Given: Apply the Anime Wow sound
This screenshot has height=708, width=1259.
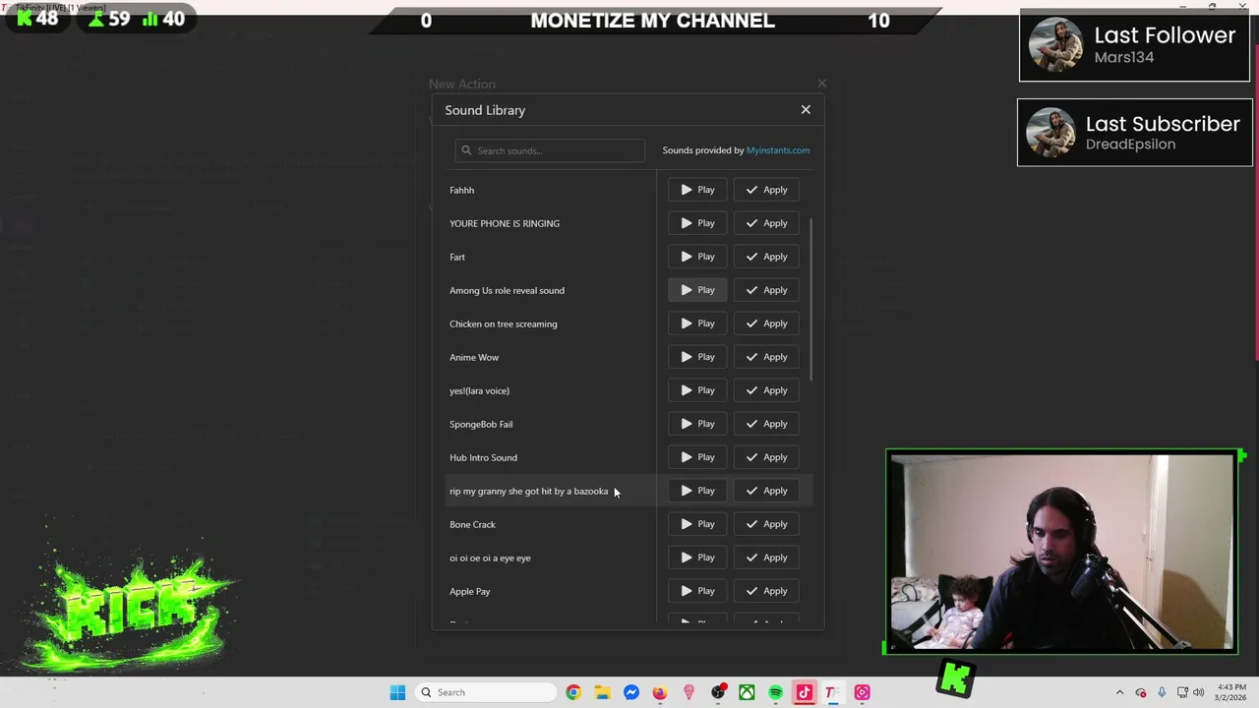Looking at the screenshot, I should [x=766, y=357].
